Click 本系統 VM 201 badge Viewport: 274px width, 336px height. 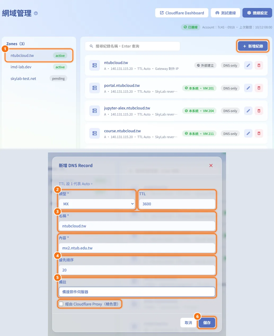199,88
